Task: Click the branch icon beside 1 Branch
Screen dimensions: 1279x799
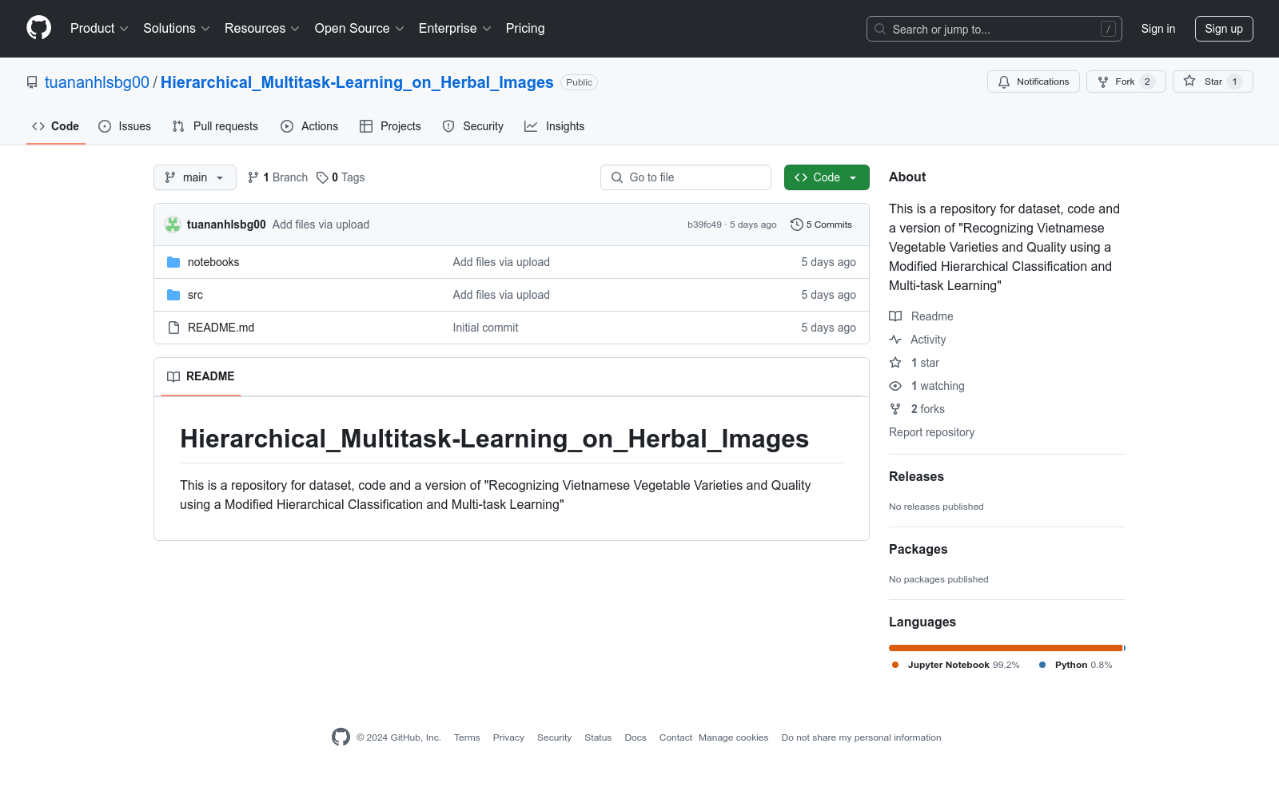Action: (x=253, y=177)
